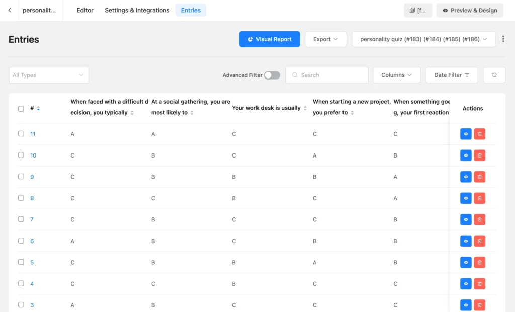Select the checkbox for entry 8
Viewport: 515px width, 312px height.
point(21,198)
